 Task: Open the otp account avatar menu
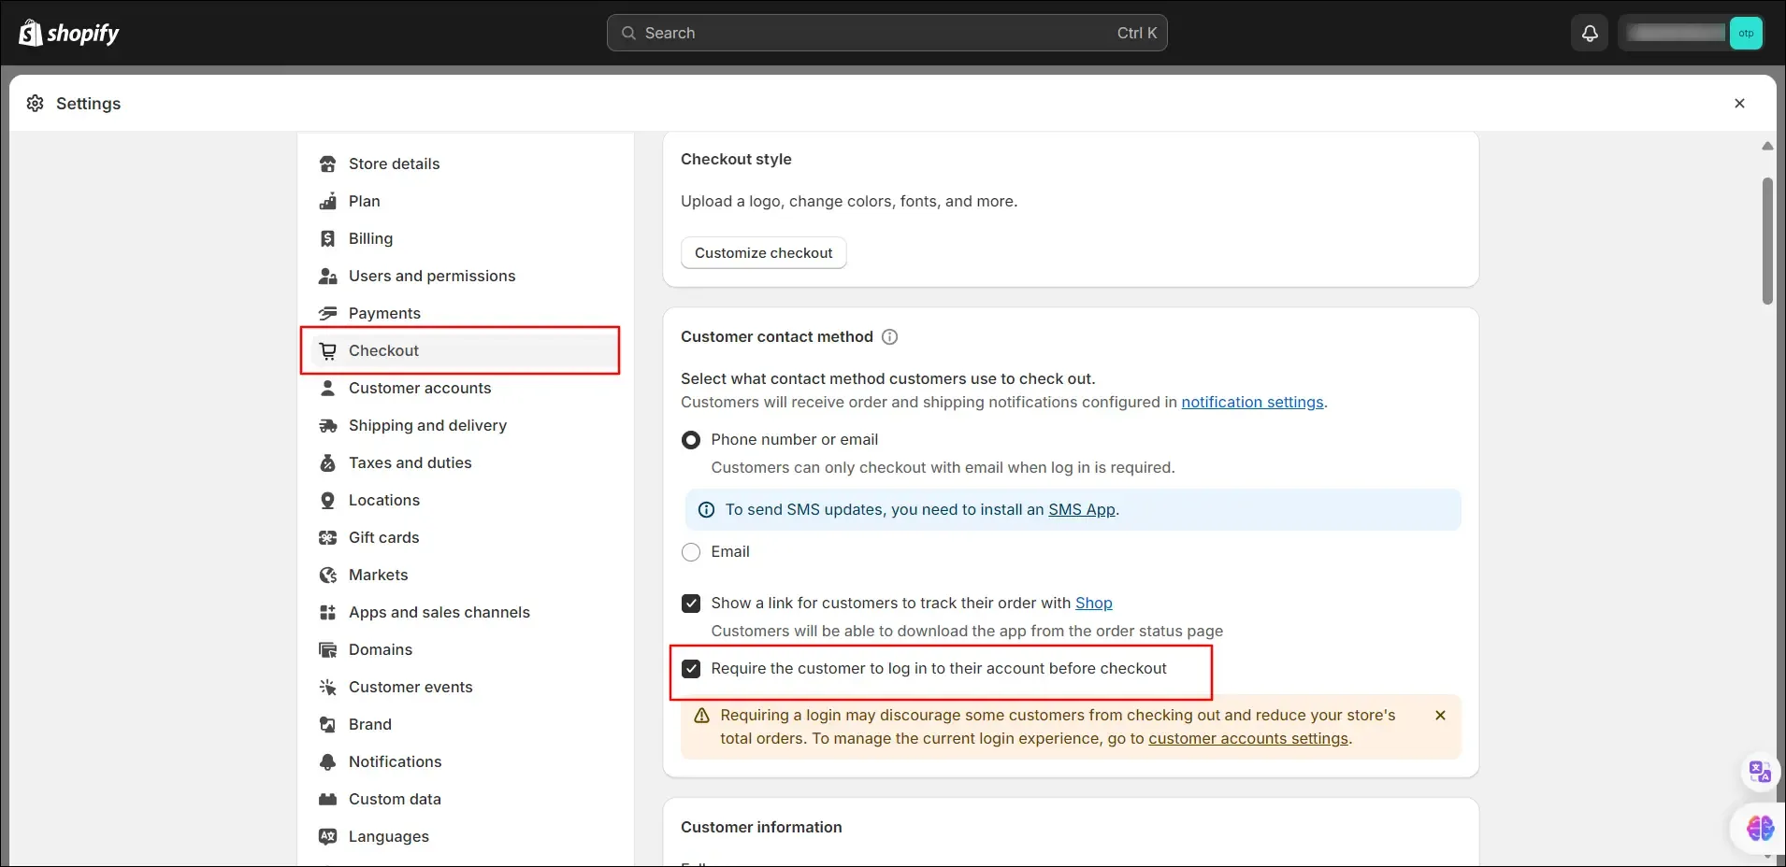pyautogui.click(x=1746, y=34)
